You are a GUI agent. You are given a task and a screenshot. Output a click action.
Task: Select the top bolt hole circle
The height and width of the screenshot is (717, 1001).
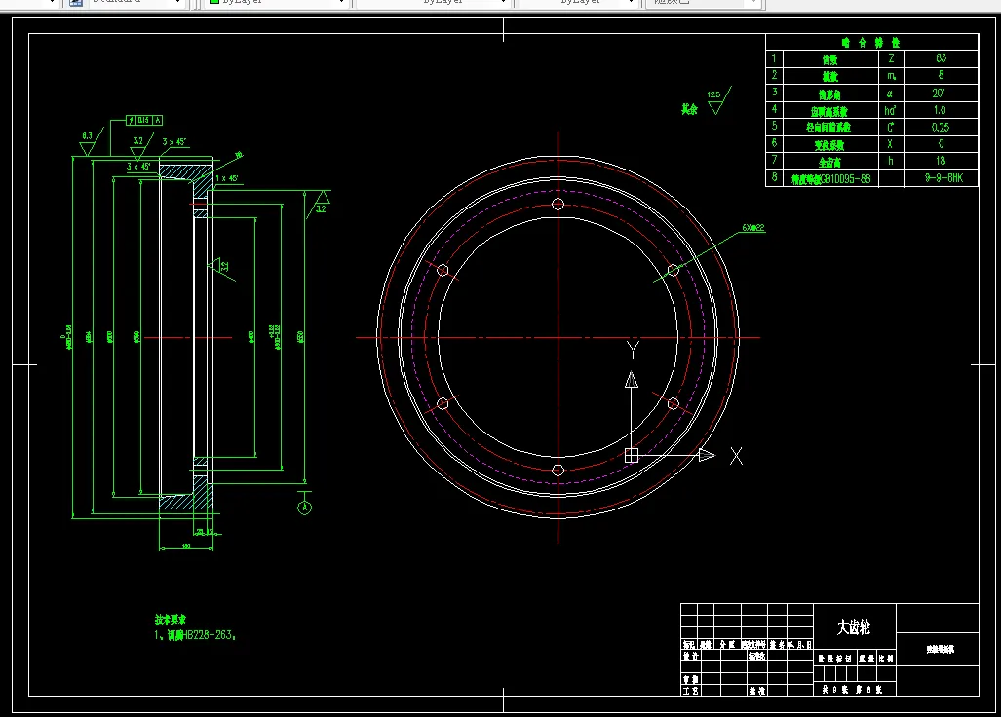pyautogui.click(x=558, y=205)
